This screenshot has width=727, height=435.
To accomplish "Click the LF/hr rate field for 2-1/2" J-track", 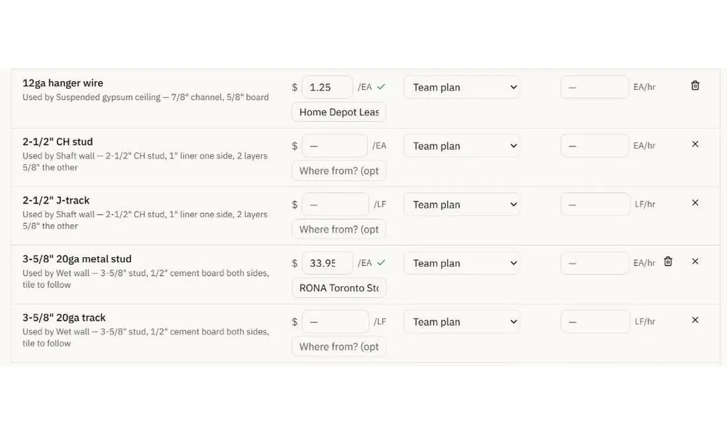I will pyautogui.click(x=595, y=204).
